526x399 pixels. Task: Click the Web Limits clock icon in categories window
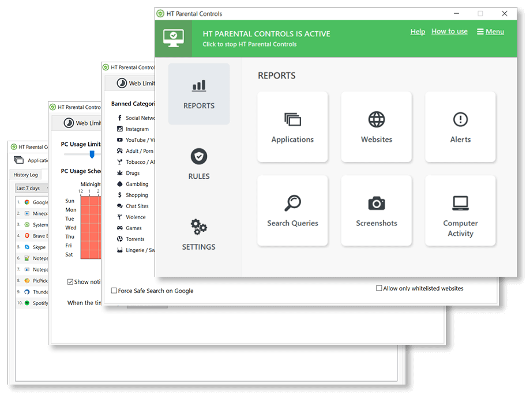(x=122, y=83)
